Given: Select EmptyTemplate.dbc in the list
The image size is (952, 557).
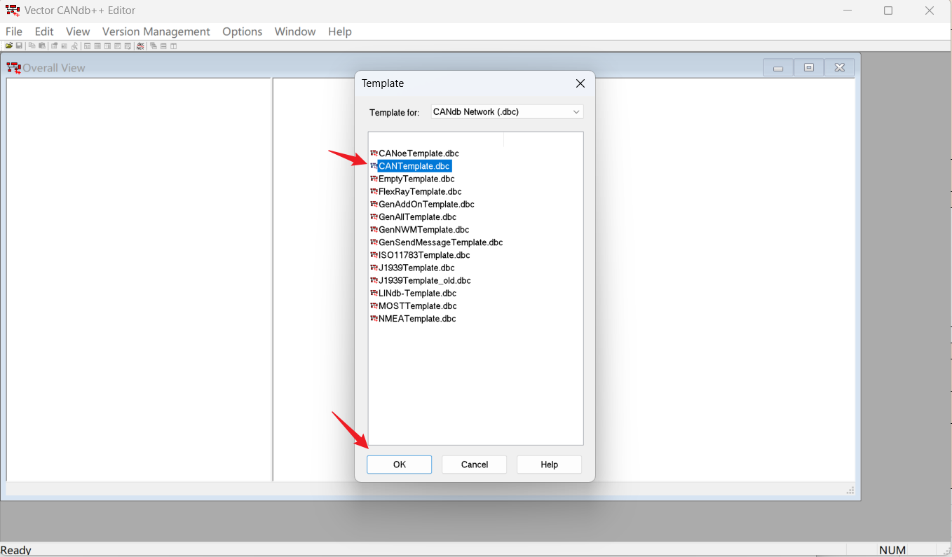Looking at the screenshot, I should pos(416,179).
